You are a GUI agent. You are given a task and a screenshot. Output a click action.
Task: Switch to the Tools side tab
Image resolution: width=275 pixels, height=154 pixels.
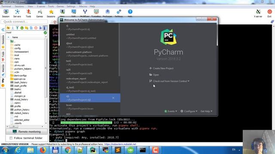point(3,56)
